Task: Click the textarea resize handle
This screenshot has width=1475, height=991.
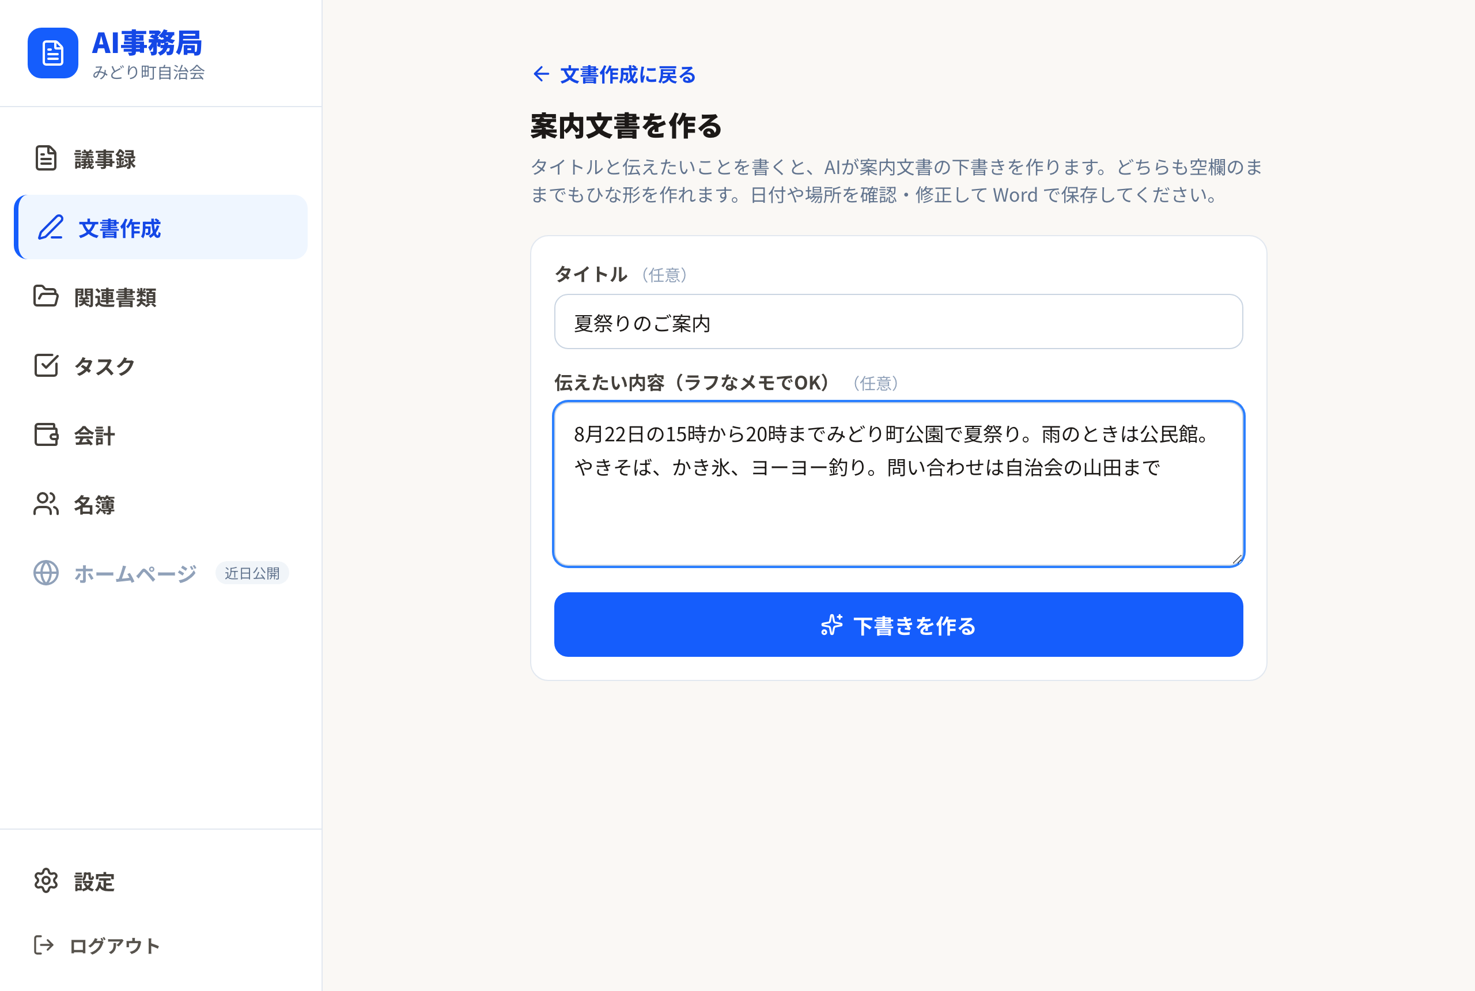Action: pyautogui.click(x=1236, y=559)
